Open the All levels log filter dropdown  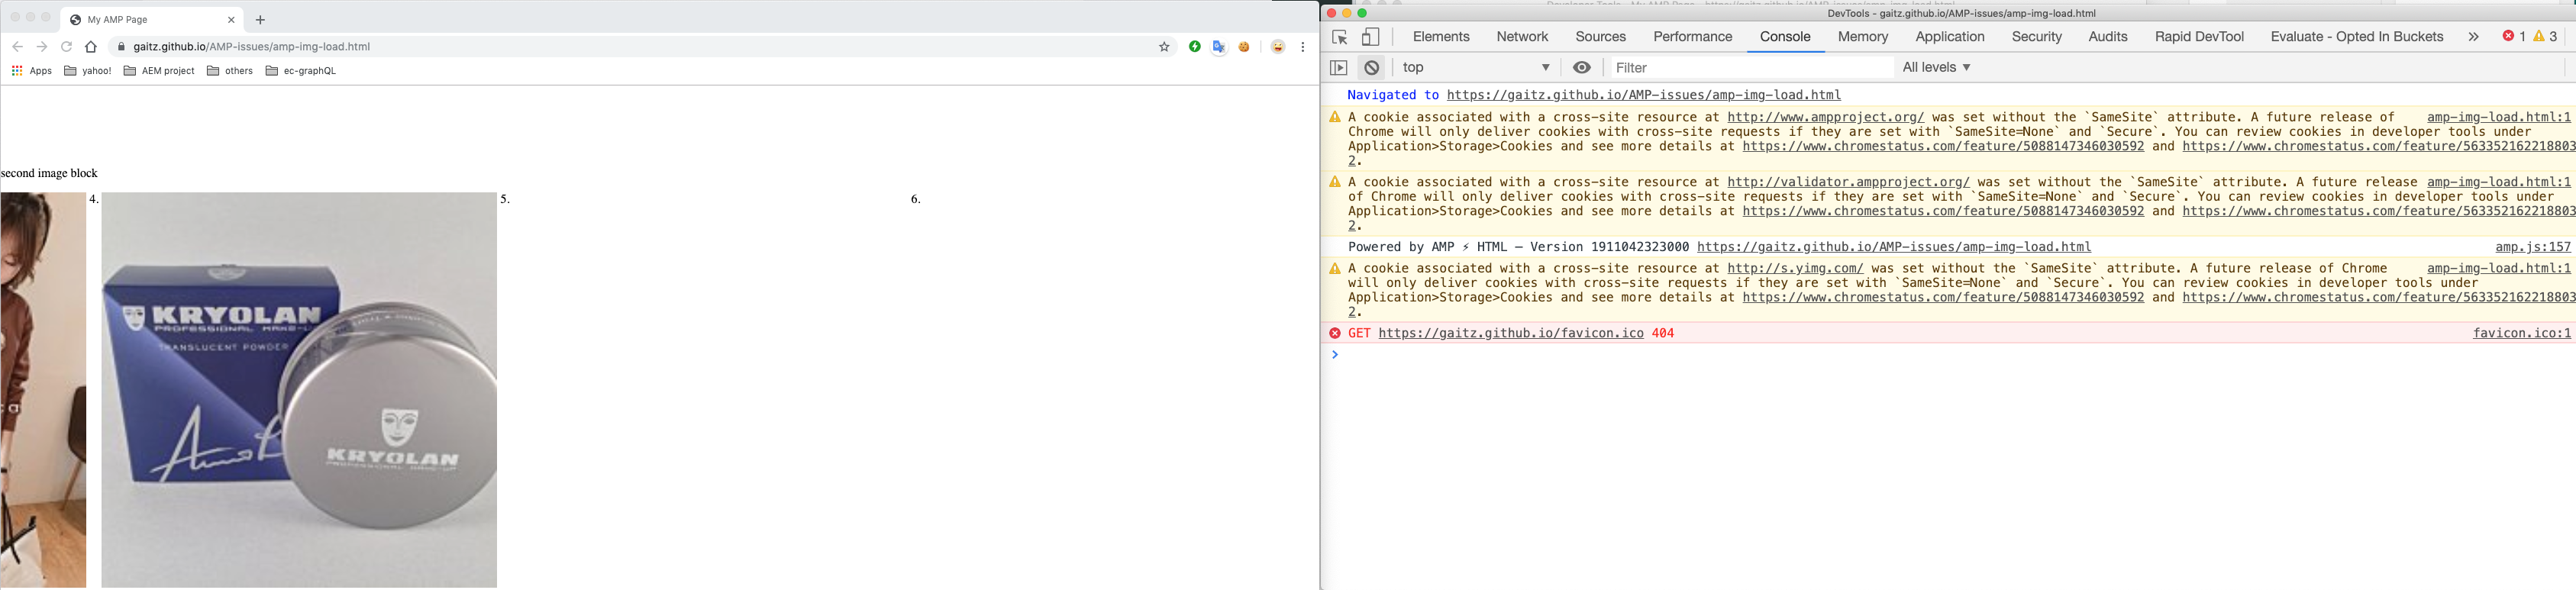pos(1936,68)
